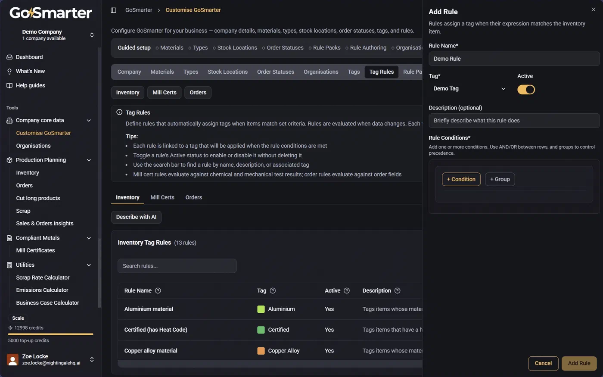Open the Demo Company switcher
Screen dimensions: 603x377
coord(51,35)
